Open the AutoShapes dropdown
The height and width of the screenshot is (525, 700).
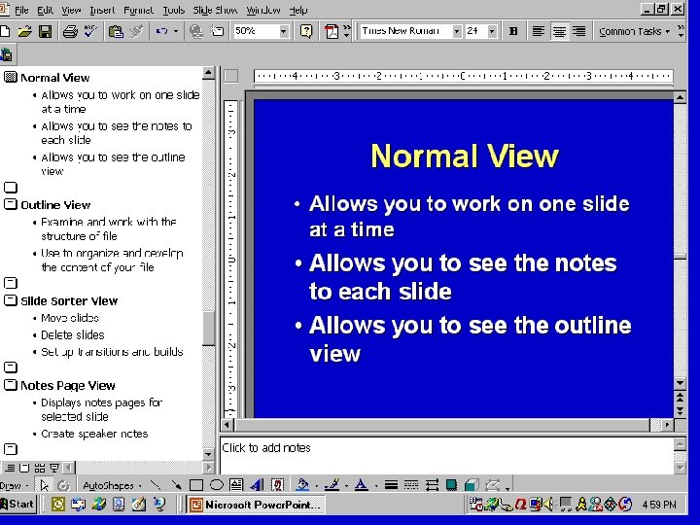[x=112, y=485]
